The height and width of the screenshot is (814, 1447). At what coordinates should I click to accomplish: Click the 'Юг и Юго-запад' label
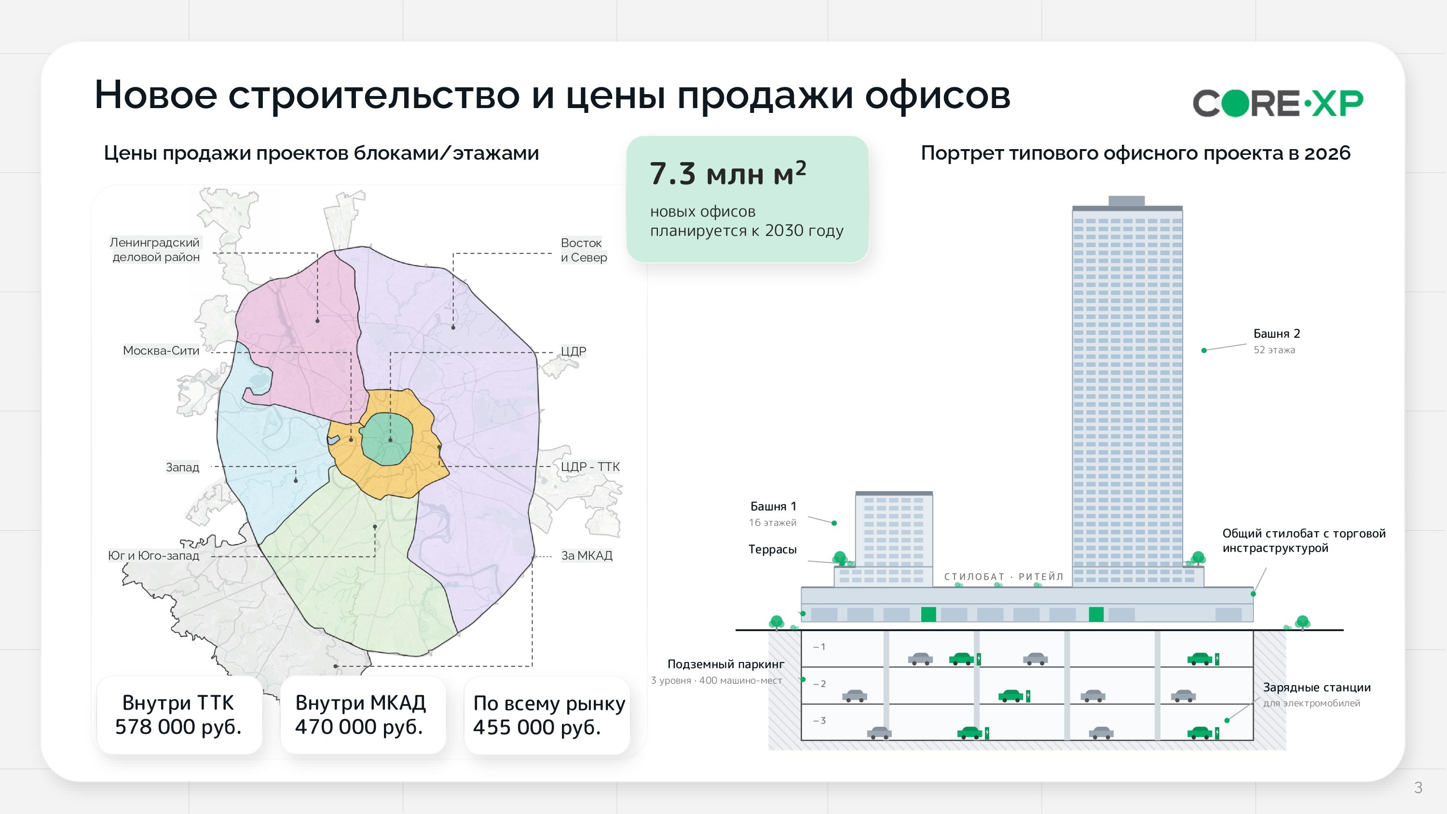coord(153,555)
